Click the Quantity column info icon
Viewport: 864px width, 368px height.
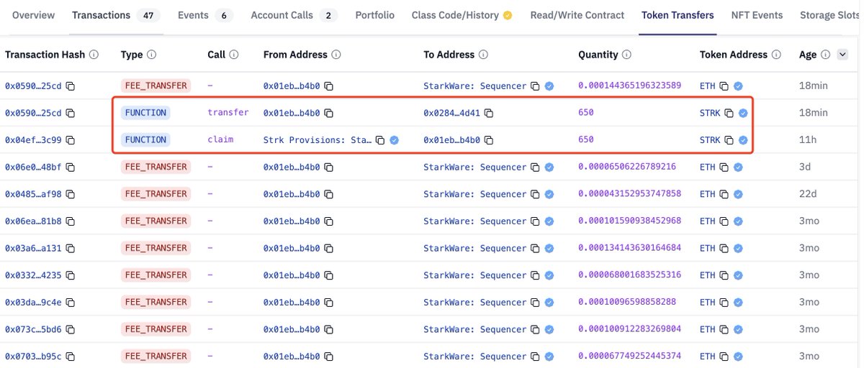coord(627,55)
